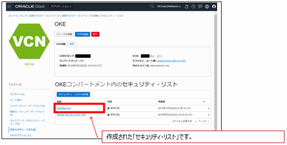
Task: Open 動的ルーティング・ゲートウェイ in resources
Action: pos(27,113)
